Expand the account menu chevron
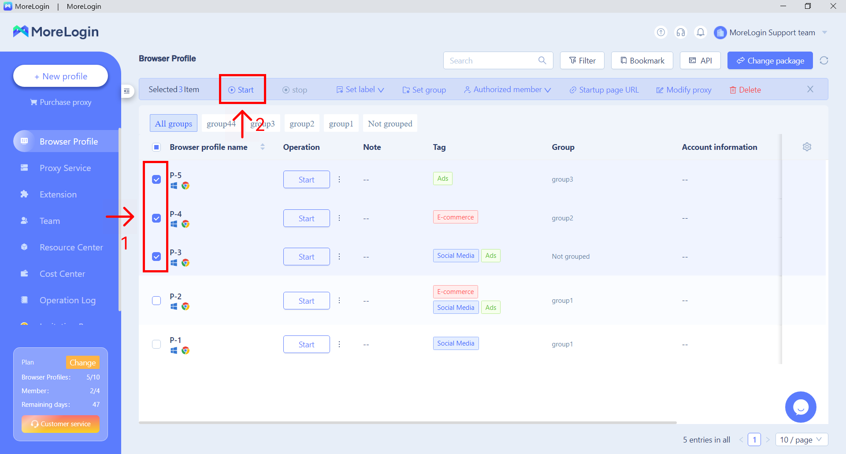 click(824, 33)
